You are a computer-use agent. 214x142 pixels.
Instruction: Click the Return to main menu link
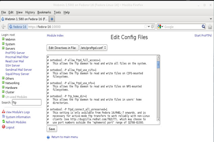[65, 137]
